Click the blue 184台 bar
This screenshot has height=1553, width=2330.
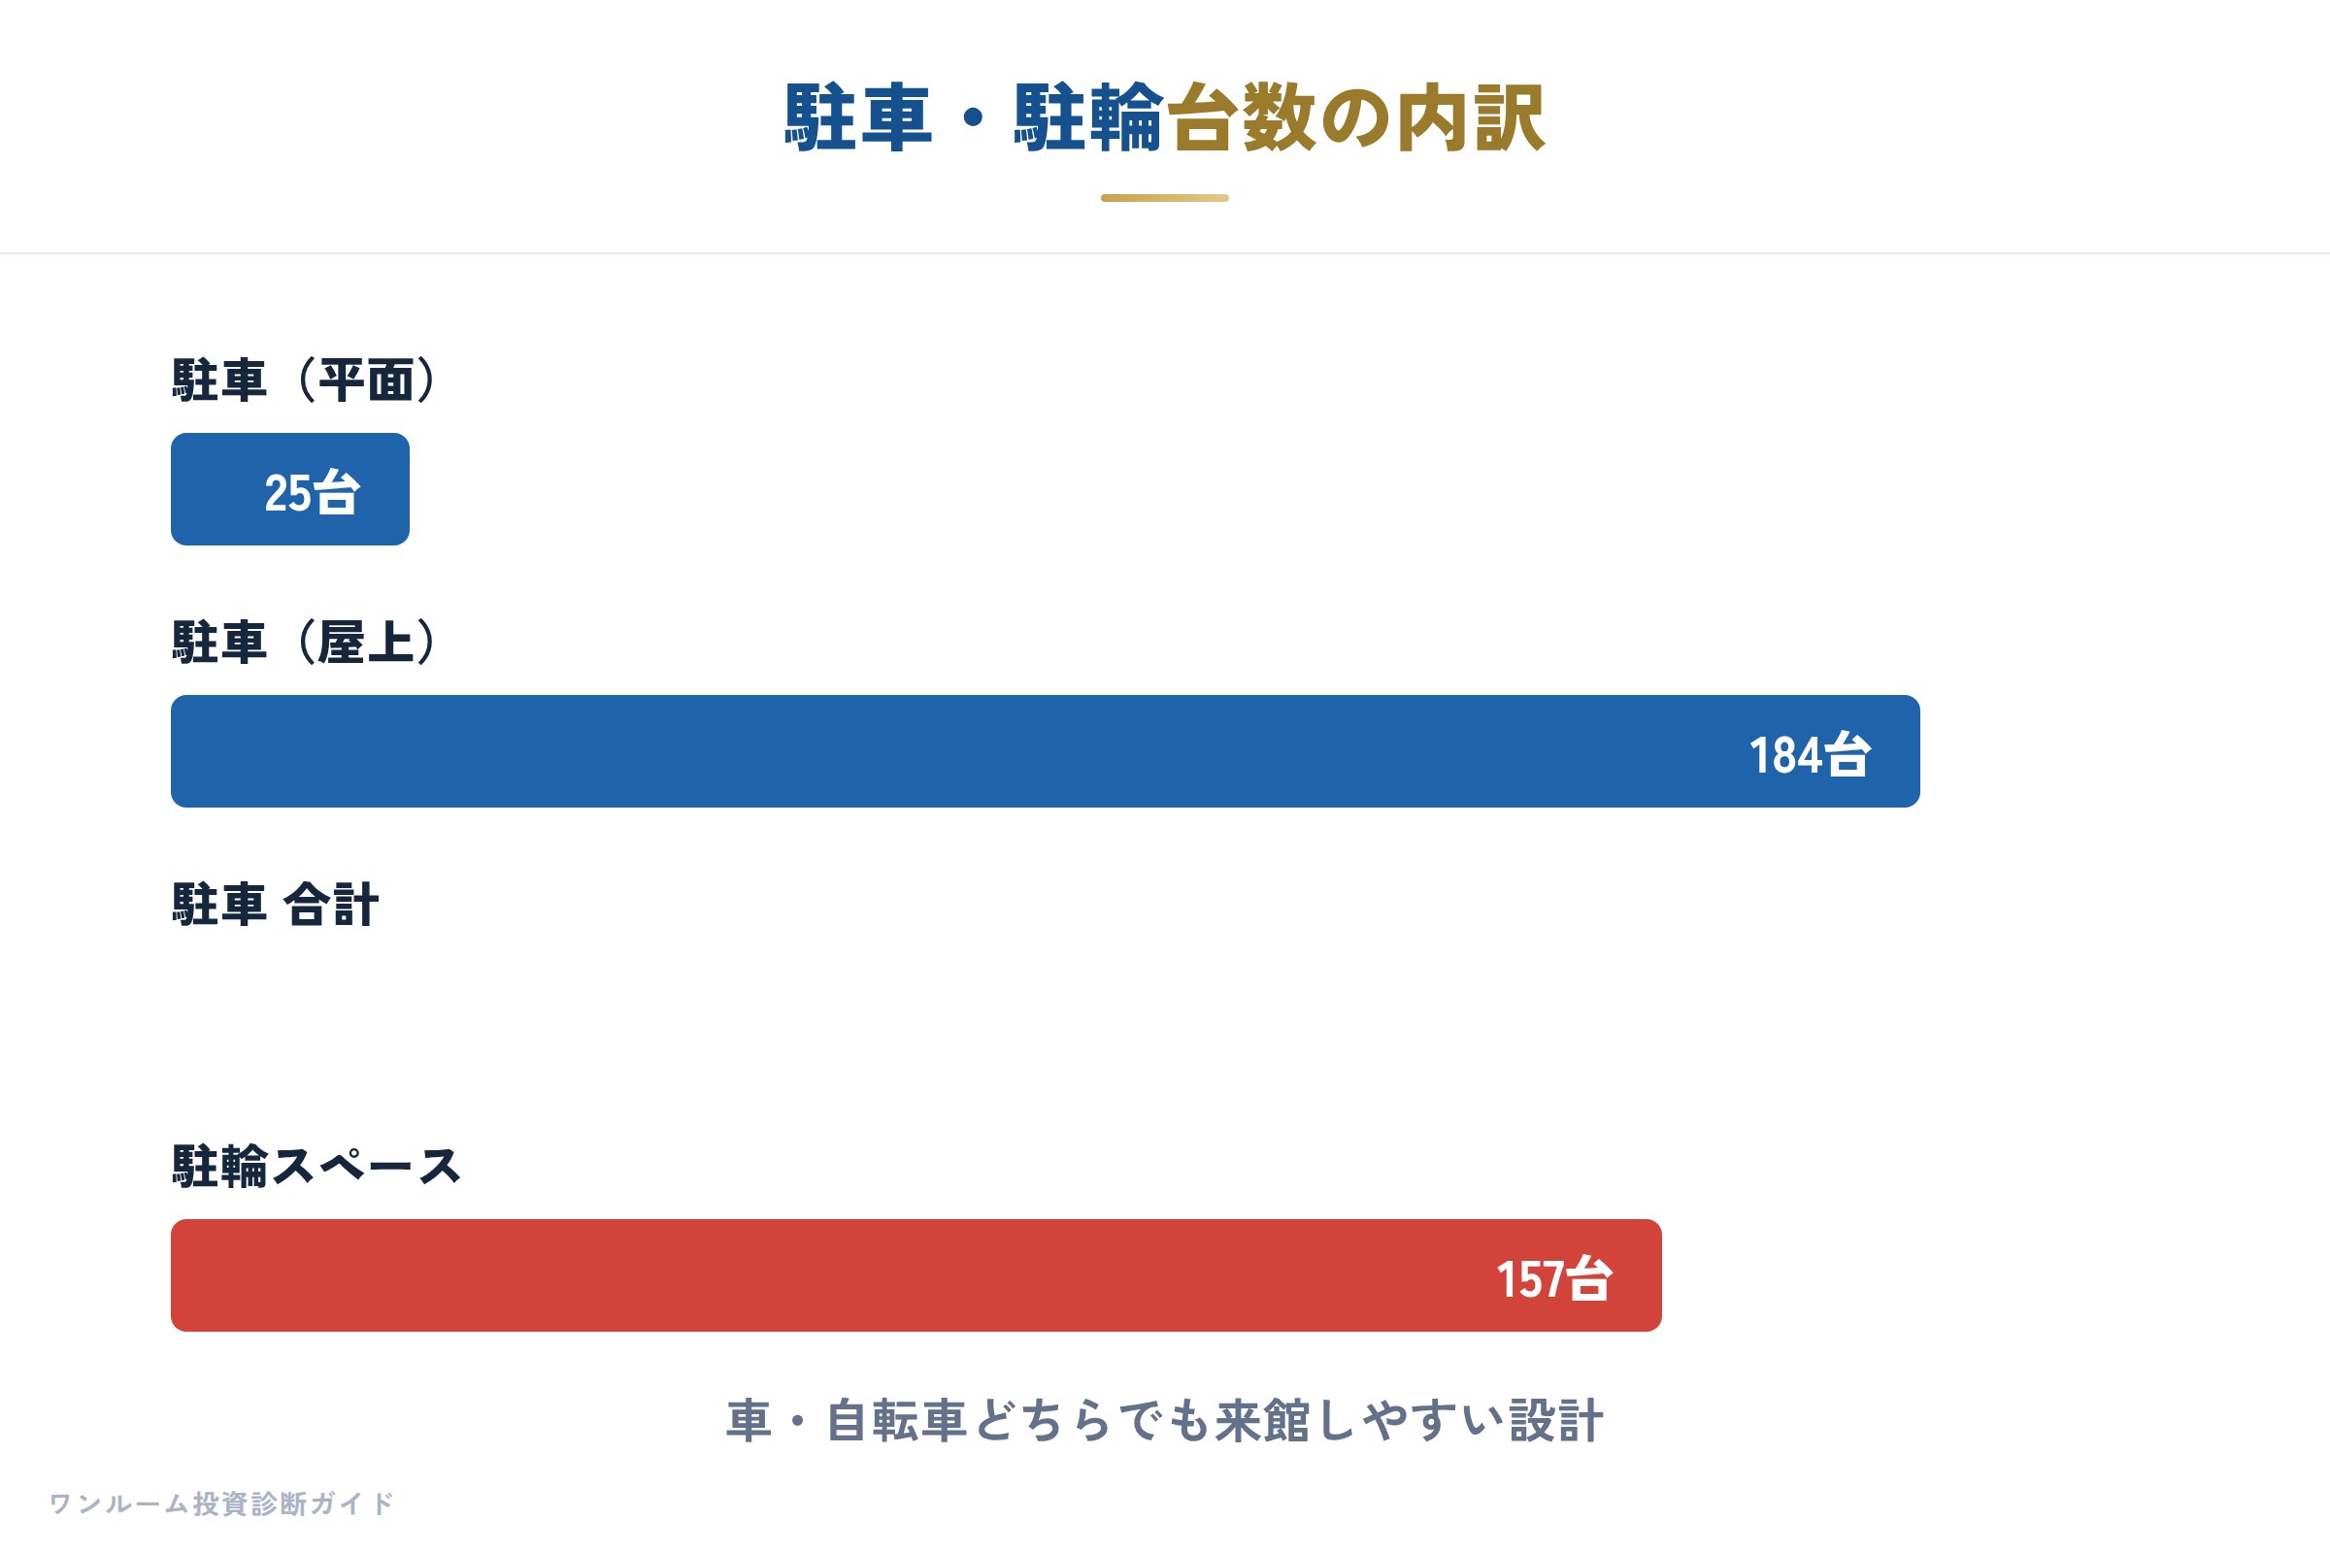pyautogui.click(x=1046, y=750)
